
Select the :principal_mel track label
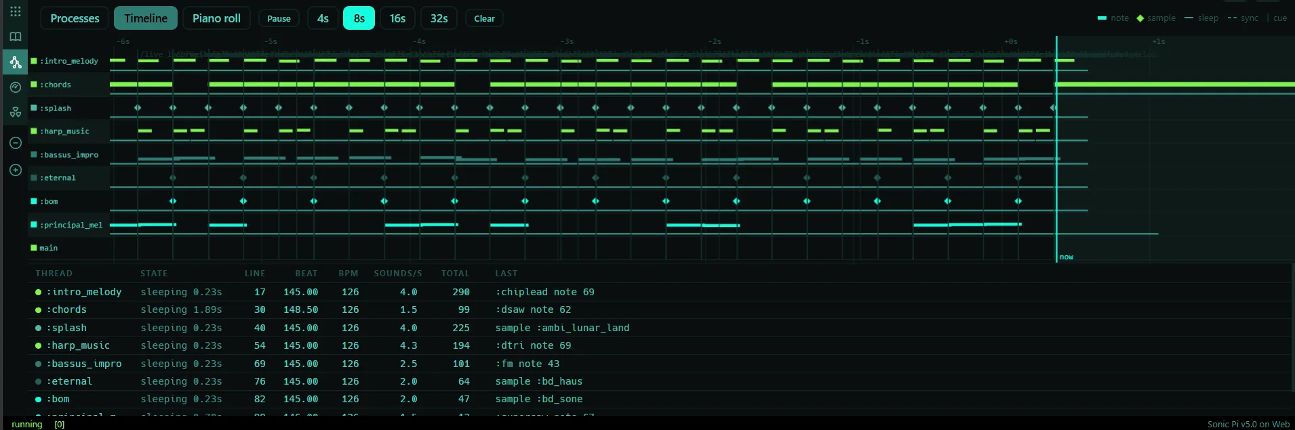pos(71,224)
